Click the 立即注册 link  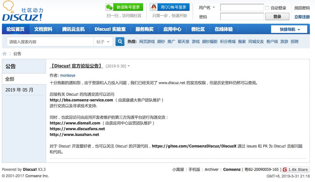pyautogui.click(x=302, y=17)
